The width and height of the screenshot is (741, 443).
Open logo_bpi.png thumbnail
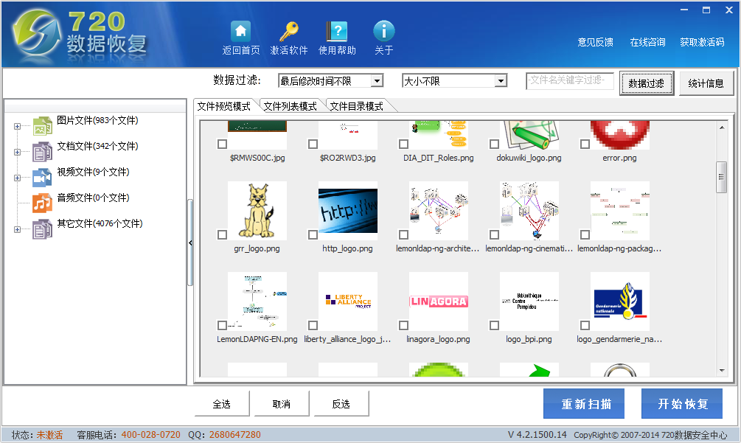[x=529, y=301]
